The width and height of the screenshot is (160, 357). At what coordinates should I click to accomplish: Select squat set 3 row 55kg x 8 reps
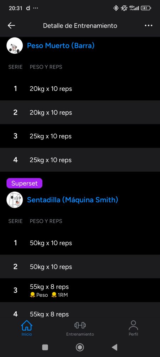[80, 290]
